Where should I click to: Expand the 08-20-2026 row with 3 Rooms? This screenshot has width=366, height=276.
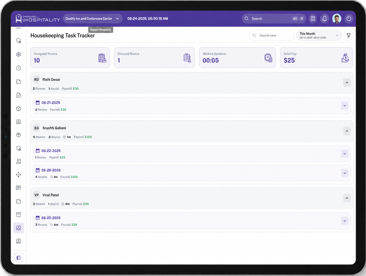(345, 221)
